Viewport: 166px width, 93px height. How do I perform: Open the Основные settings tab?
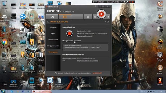(53, 27)
